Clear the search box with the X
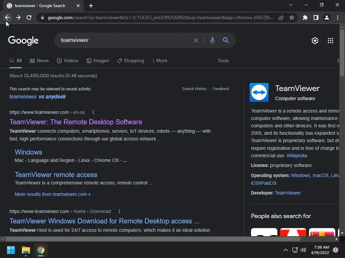Viewport: 345px width, 258px height. pyautogui.click(x=196, y=40)
